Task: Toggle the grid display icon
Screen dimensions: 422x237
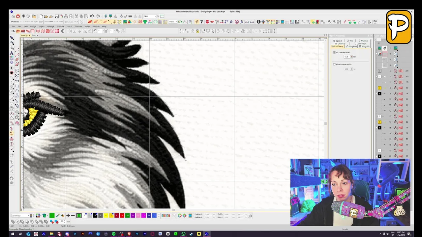Action: point(160,22)
